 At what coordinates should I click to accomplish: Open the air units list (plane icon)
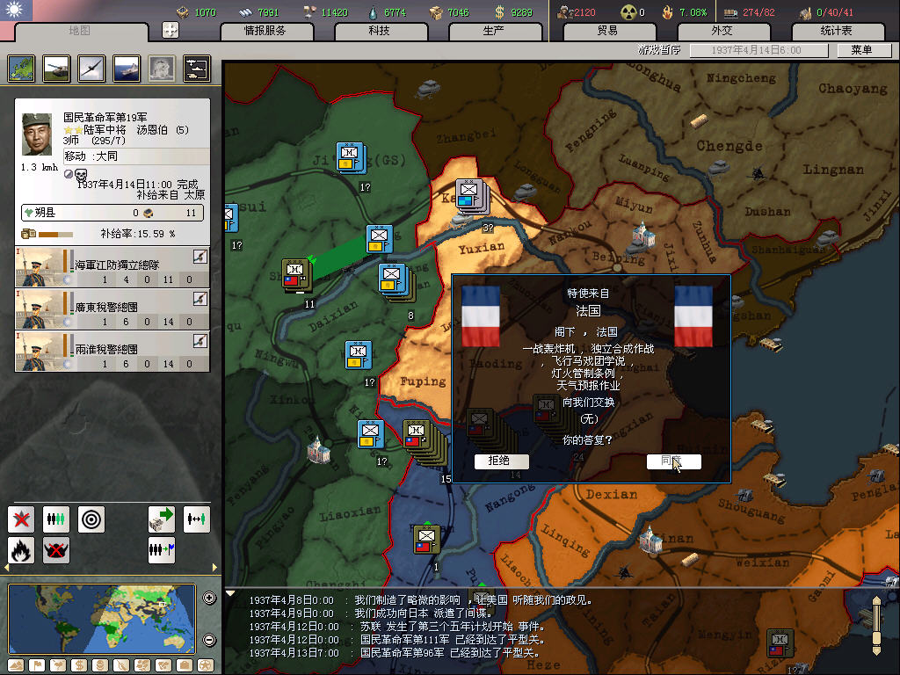91,69
